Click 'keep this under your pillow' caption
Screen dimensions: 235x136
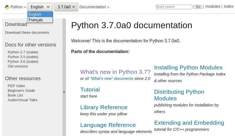pos(104,114)
